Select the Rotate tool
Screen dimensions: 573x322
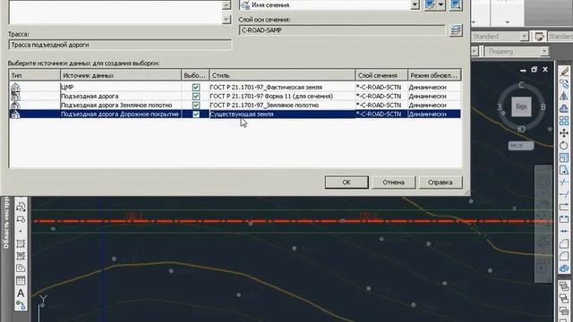click(564, 145)
